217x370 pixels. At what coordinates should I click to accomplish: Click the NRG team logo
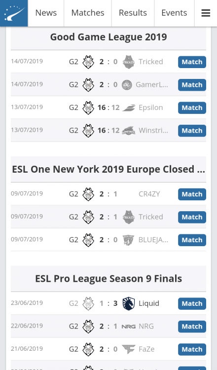point(129,327)
